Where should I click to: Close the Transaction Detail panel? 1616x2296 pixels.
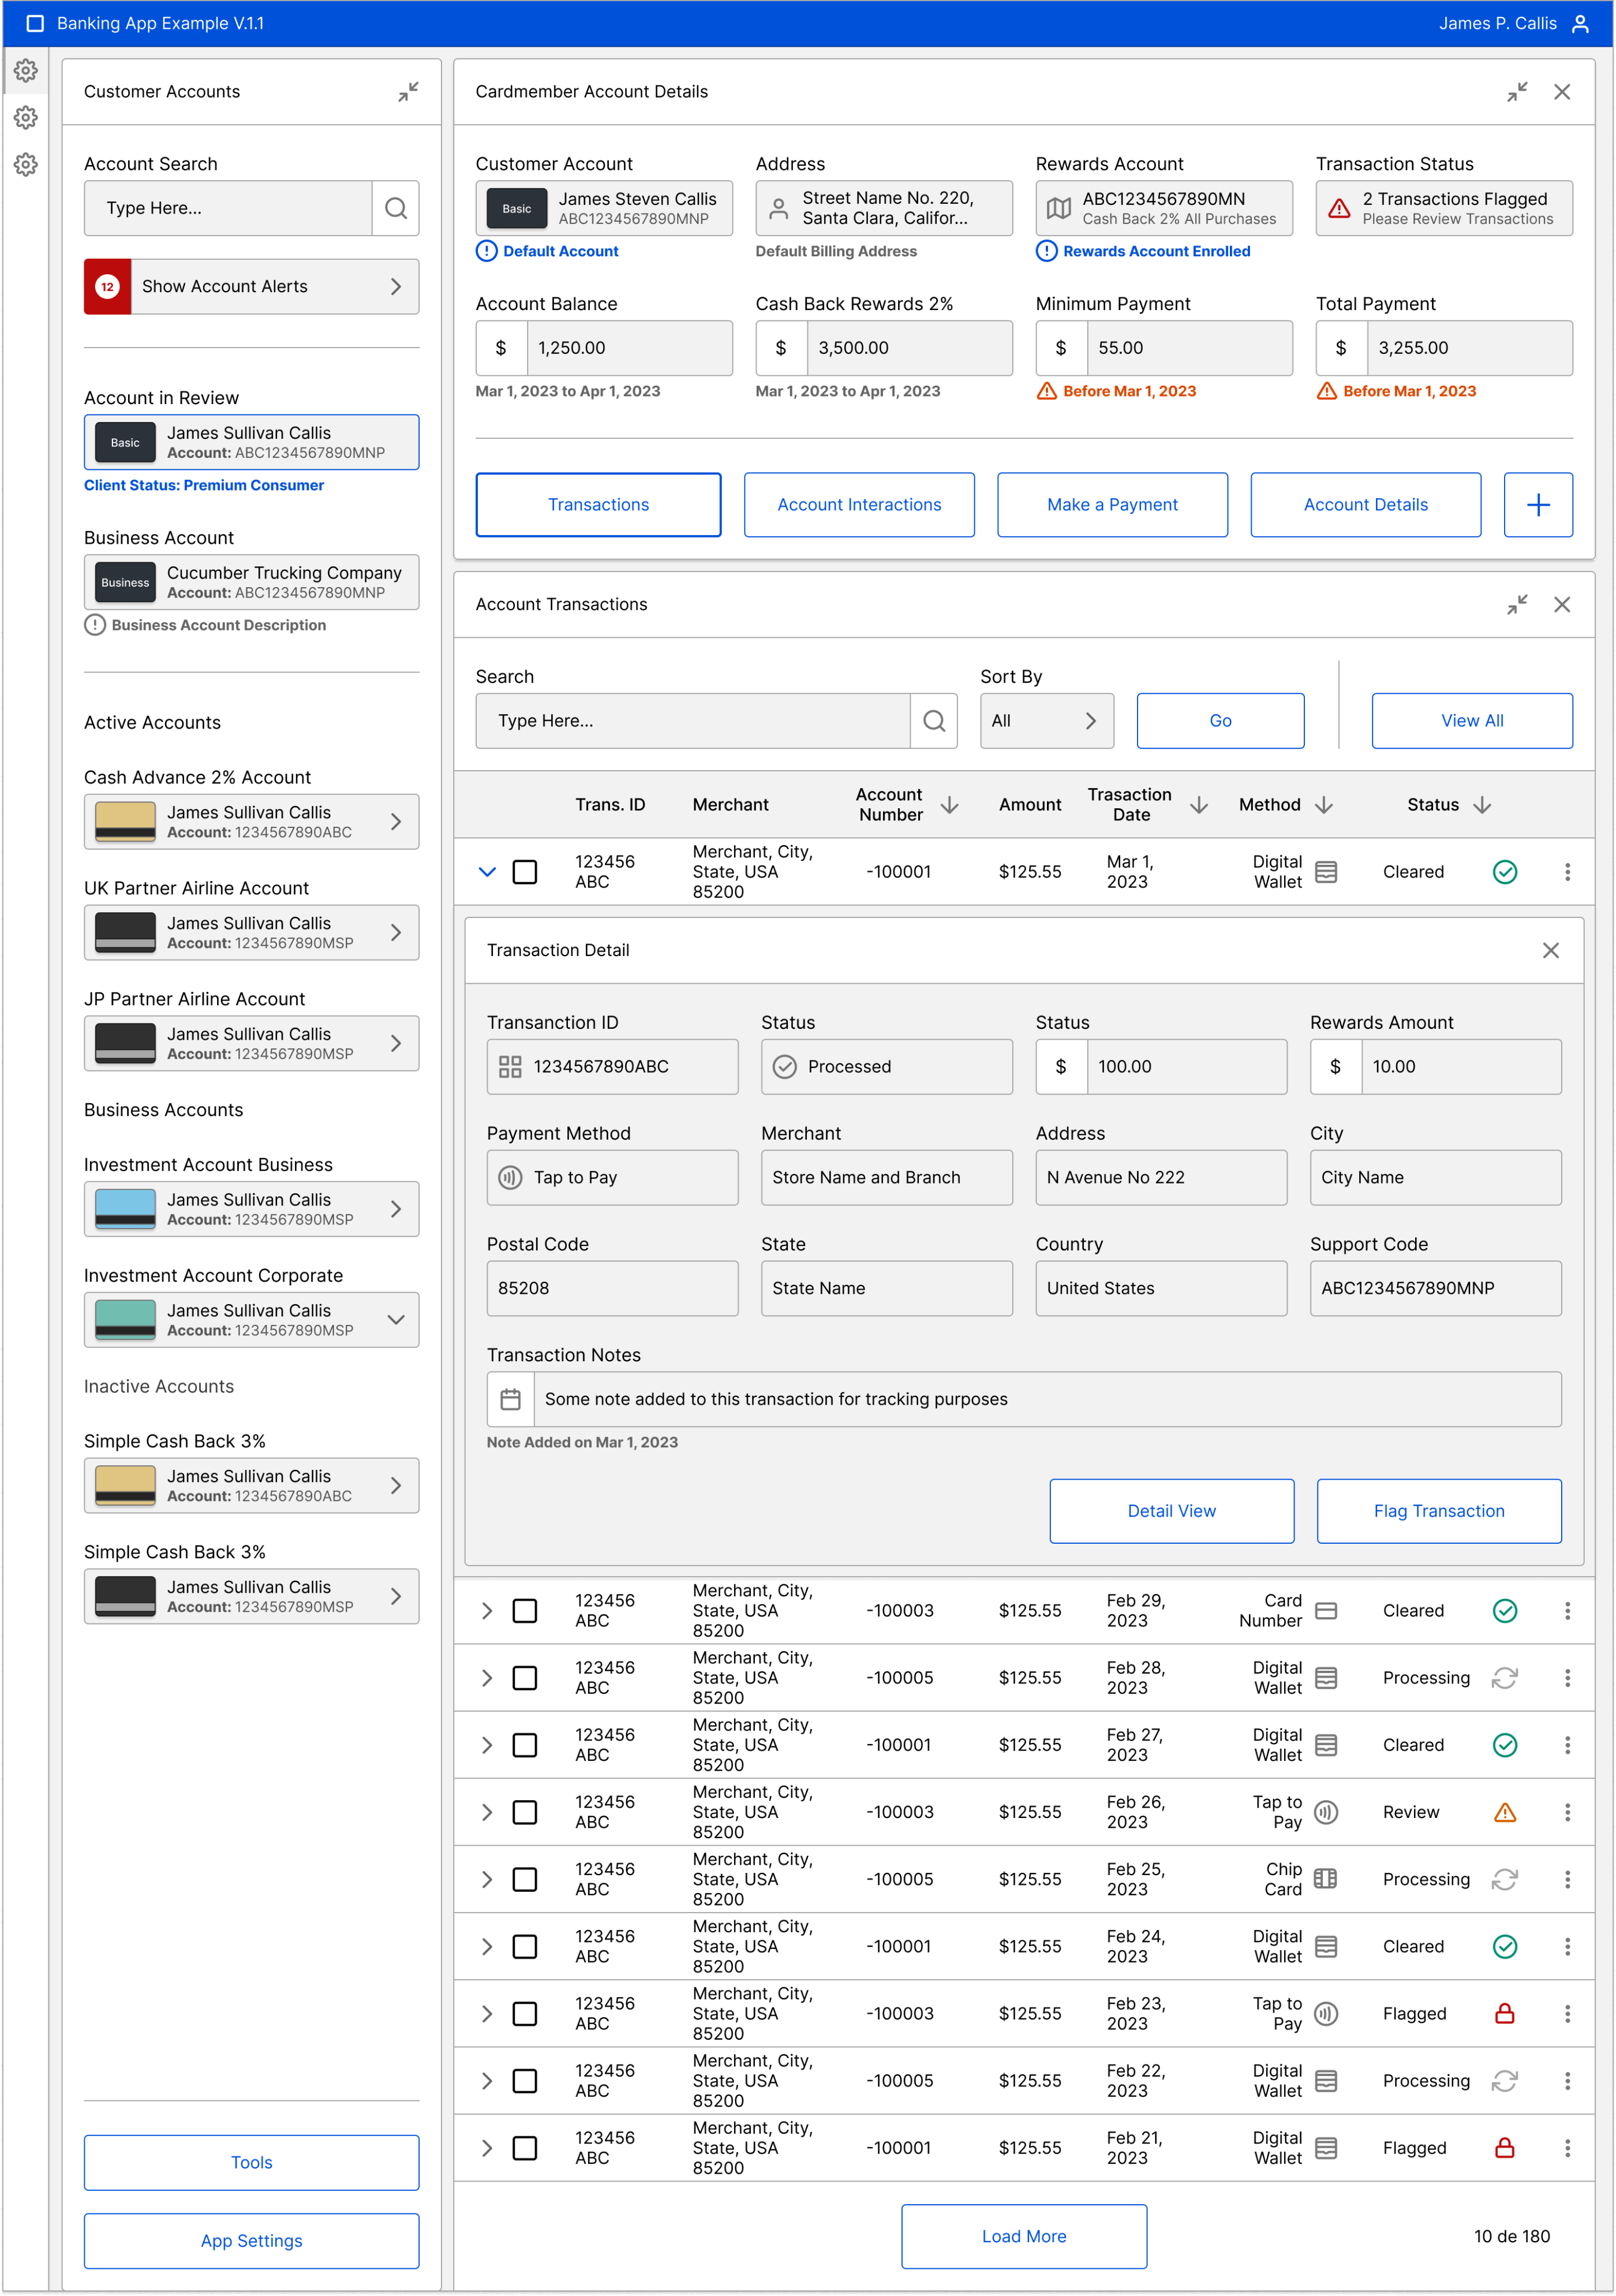(x=1550, y=950)
